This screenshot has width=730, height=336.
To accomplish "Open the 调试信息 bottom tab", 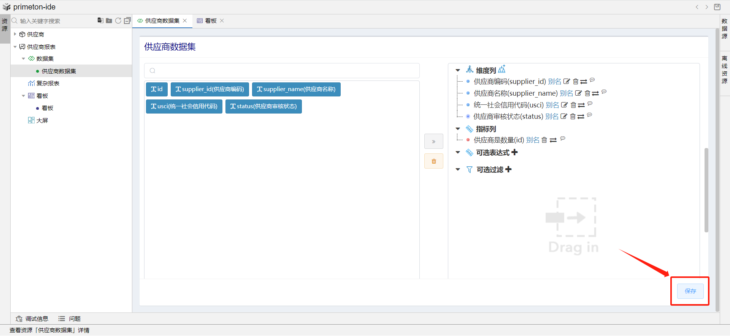I will click(32, 319).
